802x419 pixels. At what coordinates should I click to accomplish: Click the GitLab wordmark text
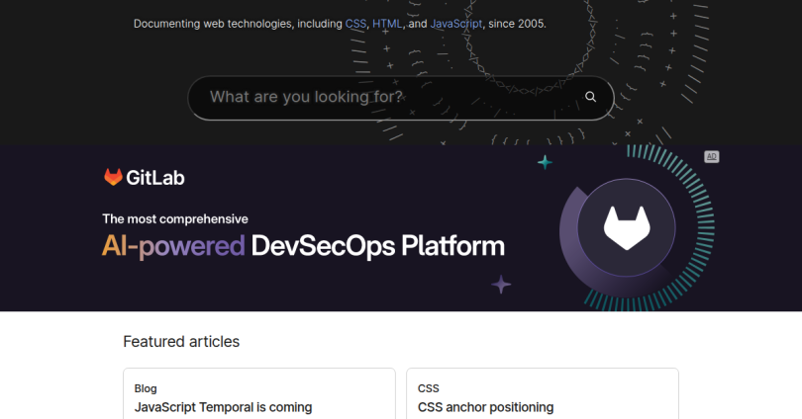[155, 178]
